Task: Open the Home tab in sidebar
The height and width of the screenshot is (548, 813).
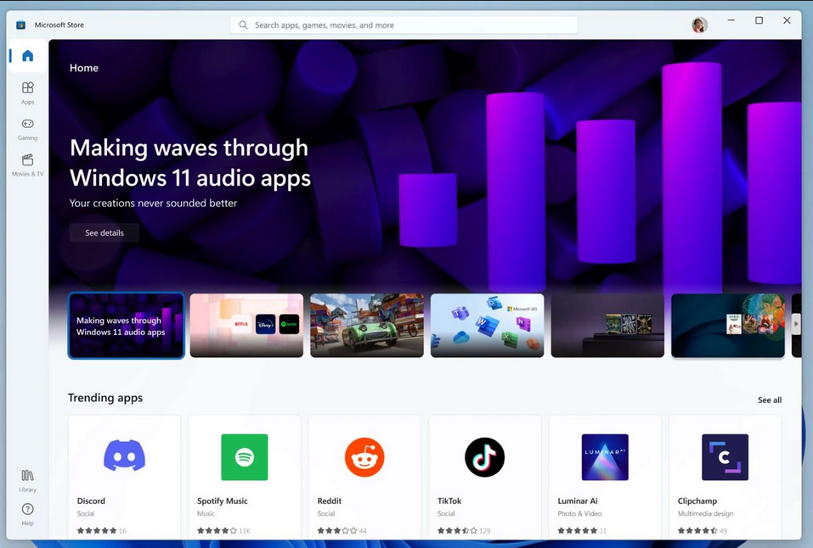Action: click(27, 56)
